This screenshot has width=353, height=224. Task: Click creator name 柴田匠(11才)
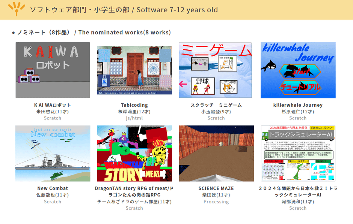(216, 195)
